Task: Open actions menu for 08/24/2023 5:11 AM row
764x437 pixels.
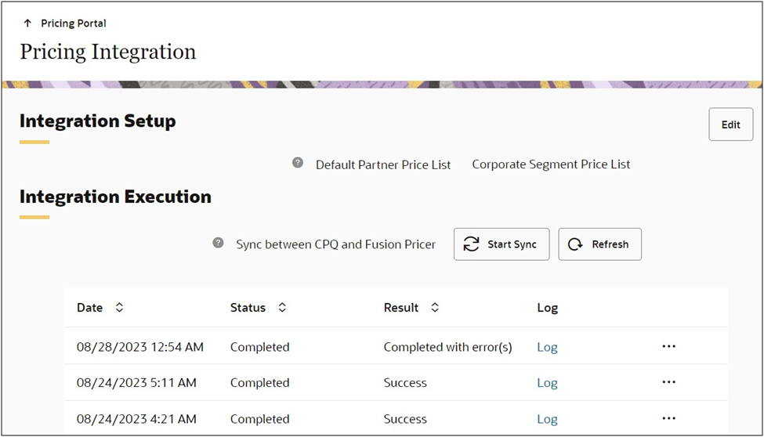Action: (x=668, y=382)
